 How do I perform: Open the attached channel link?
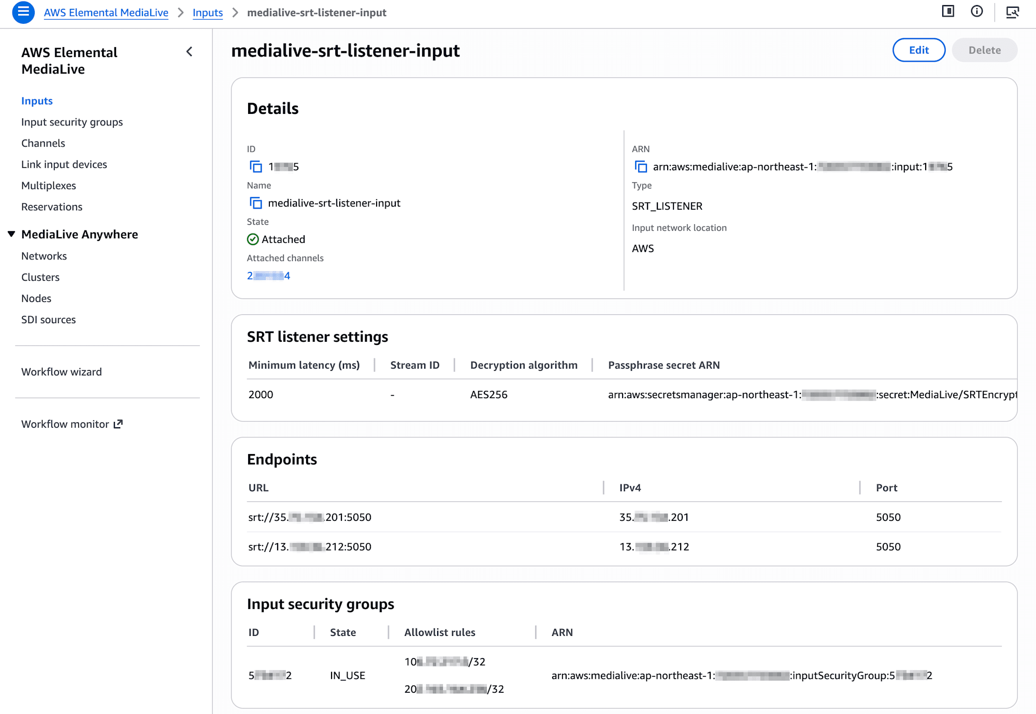(x=268, y=275)
